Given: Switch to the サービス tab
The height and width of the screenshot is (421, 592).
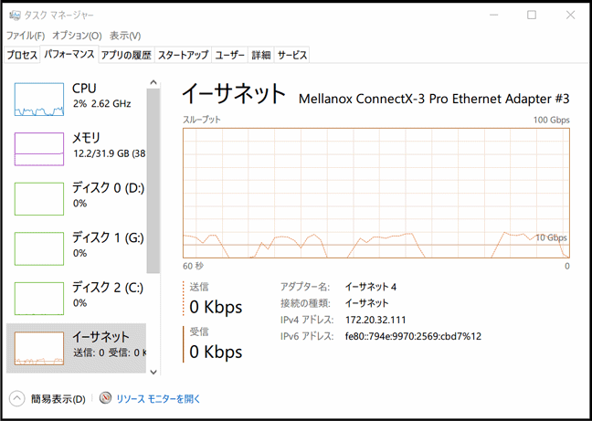Looking at the screenshot, I should [x=292, y=55].
